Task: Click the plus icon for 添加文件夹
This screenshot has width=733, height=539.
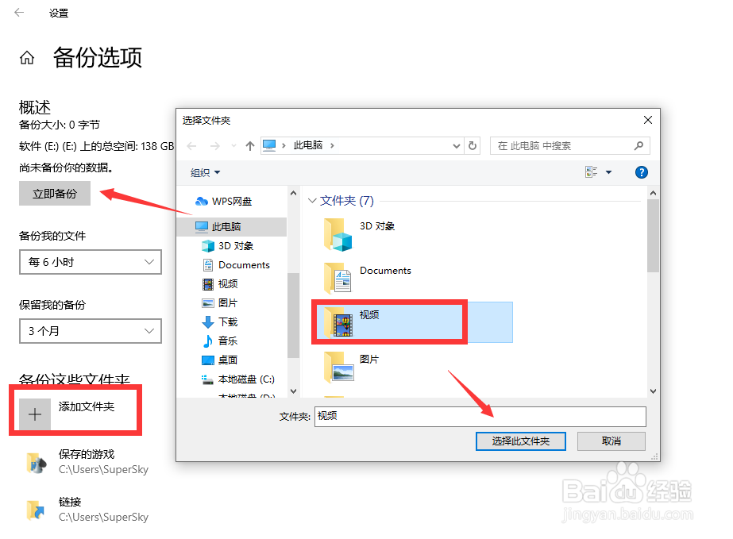Action: tap(35, 414)
